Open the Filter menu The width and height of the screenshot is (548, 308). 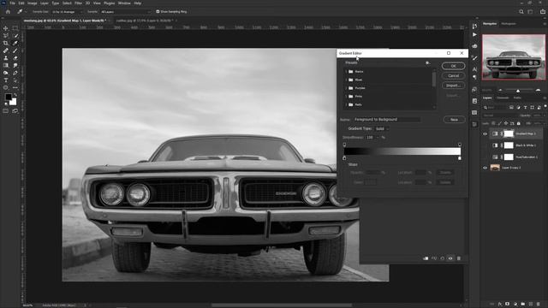78,3
